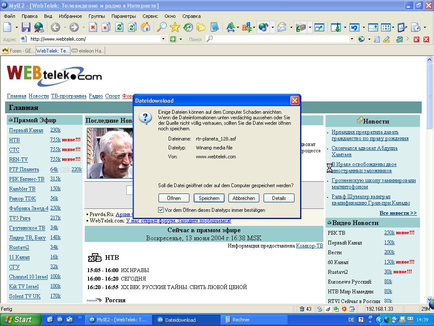Open the 755k stream link for НТВ
434x326 pixels.
click(56, 140)
